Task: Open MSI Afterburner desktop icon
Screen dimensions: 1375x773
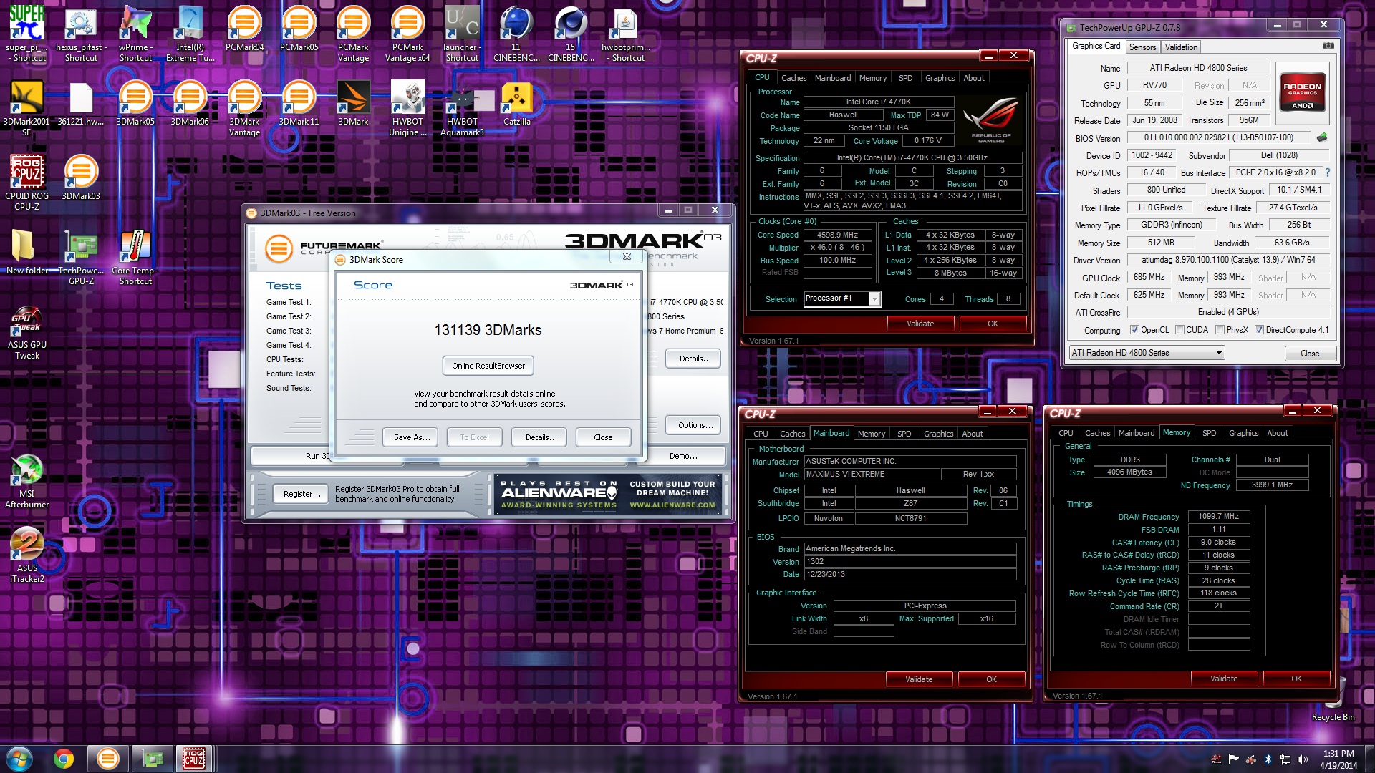Action: (26, 480)
